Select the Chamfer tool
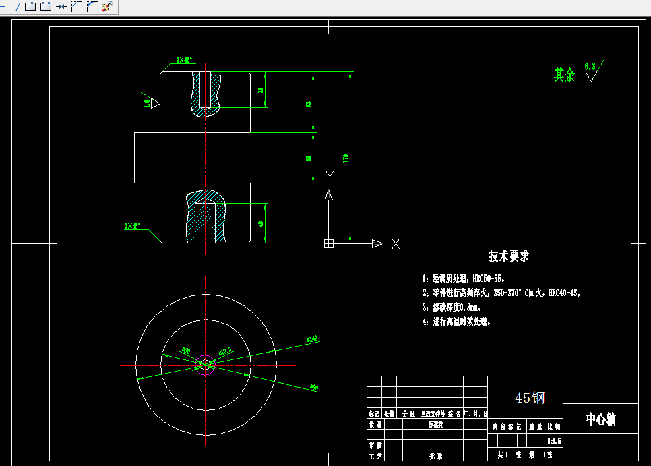The width and height of the screenshot is (651, 466). click(x=76, y=7)
